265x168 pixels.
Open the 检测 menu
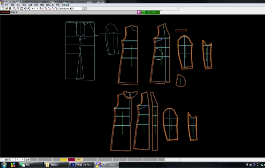click(x=24, y=5)
